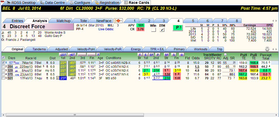Image resolution: width=279 pixels, height=117 pixels.
Task: Click the S running style button
Action: [x=174, y=54]
